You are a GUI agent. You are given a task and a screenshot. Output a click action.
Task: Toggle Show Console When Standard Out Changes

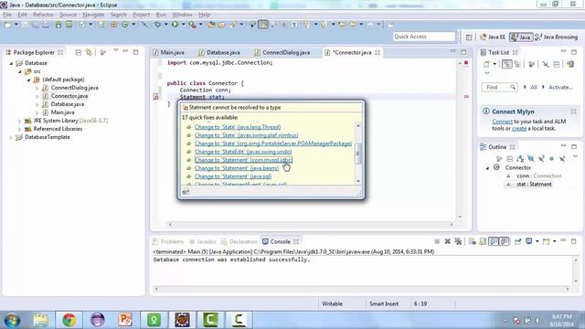[494, 241]
